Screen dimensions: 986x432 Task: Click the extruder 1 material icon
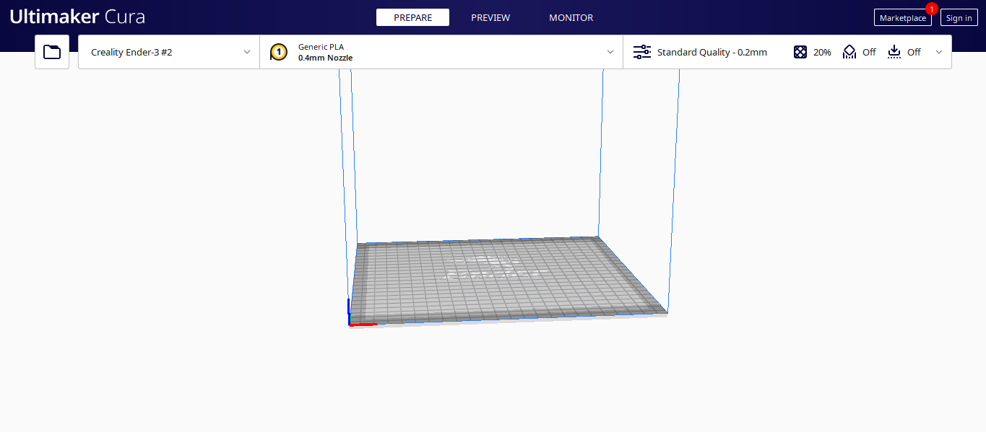coord(278,52)
